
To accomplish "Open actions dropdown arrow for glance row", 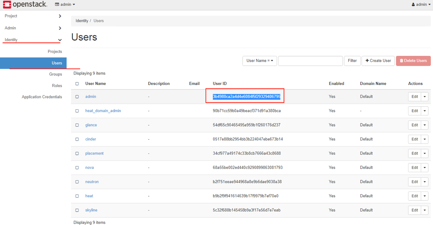I will pyautogui.click(x=425, y=125).
